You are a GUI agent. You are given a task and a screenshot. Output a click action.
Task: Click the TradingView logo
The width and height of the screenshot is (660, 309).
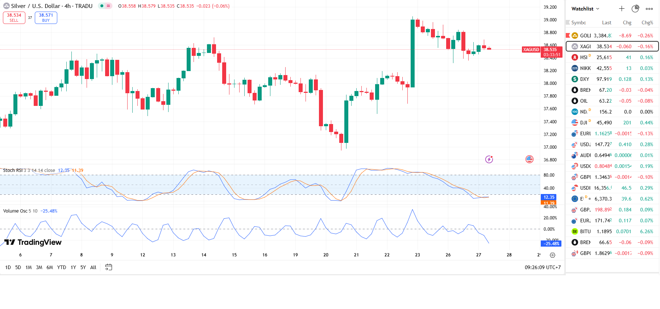click(x=33, y=242)
